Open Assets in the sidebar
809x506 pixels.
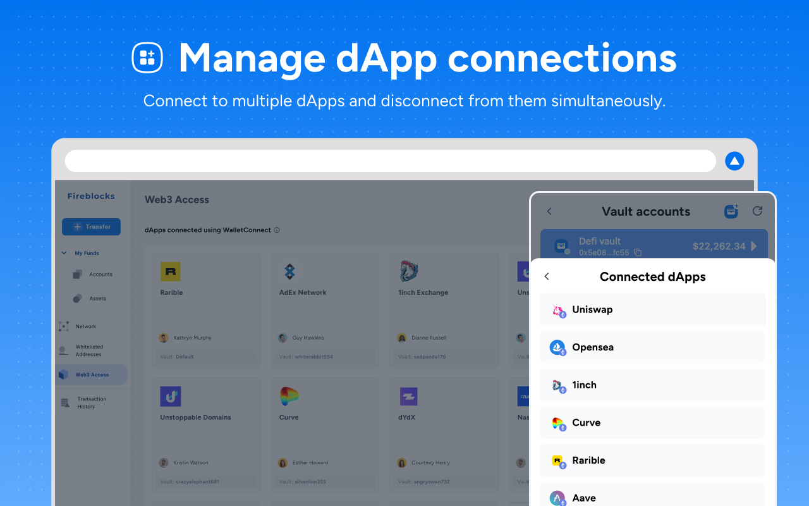tap(97, 299)
